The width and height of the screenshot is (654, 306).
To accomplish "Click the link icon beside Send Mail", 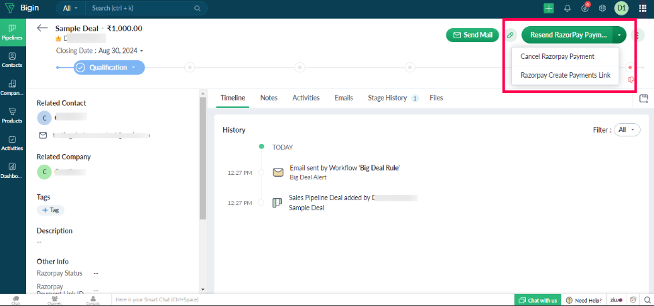I will click(x=510, y=35).
